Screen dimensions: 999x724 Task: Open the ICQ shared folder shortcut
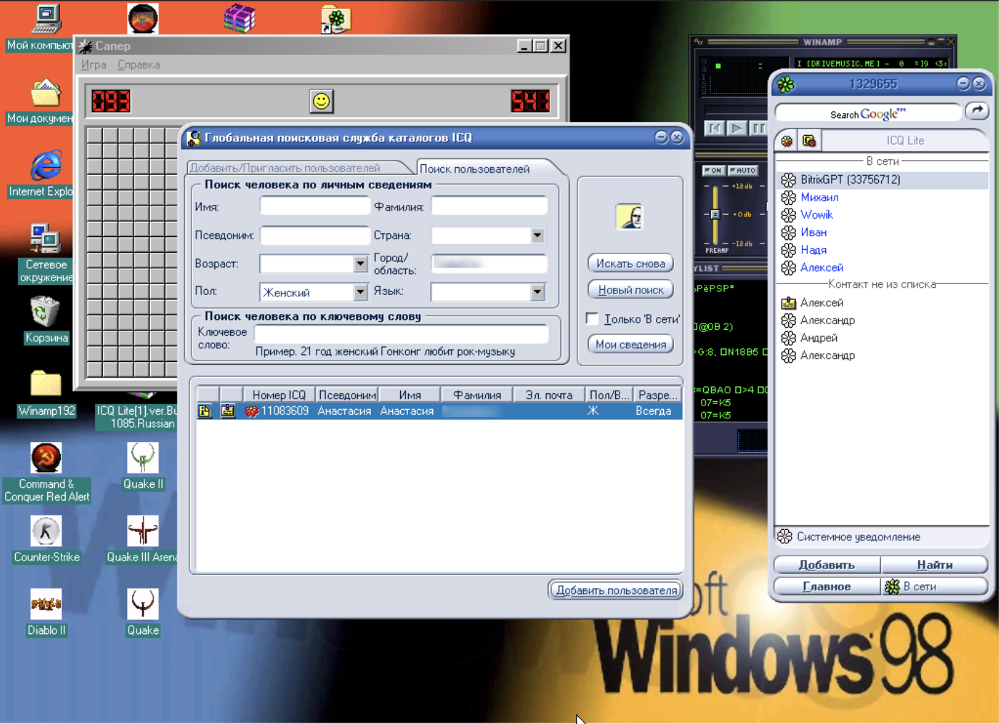(336, 19)
